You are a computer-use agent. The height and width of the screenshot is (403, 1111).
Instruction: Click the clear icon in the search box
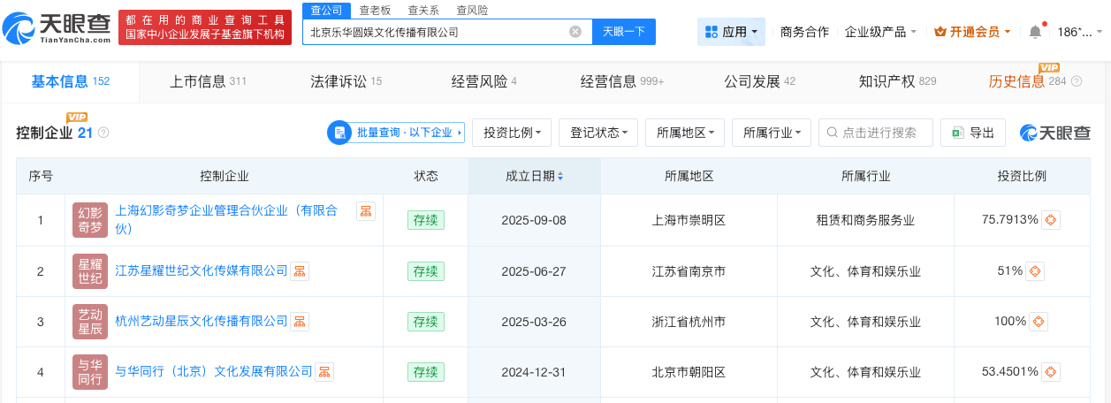pyautogui.click(x=575, y=32)
